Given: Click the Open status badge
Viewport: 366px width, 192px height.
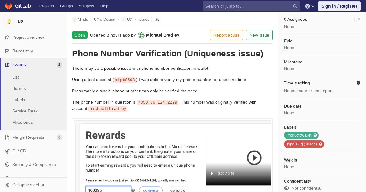Looking at the screenshot, I should coord(80,35).
